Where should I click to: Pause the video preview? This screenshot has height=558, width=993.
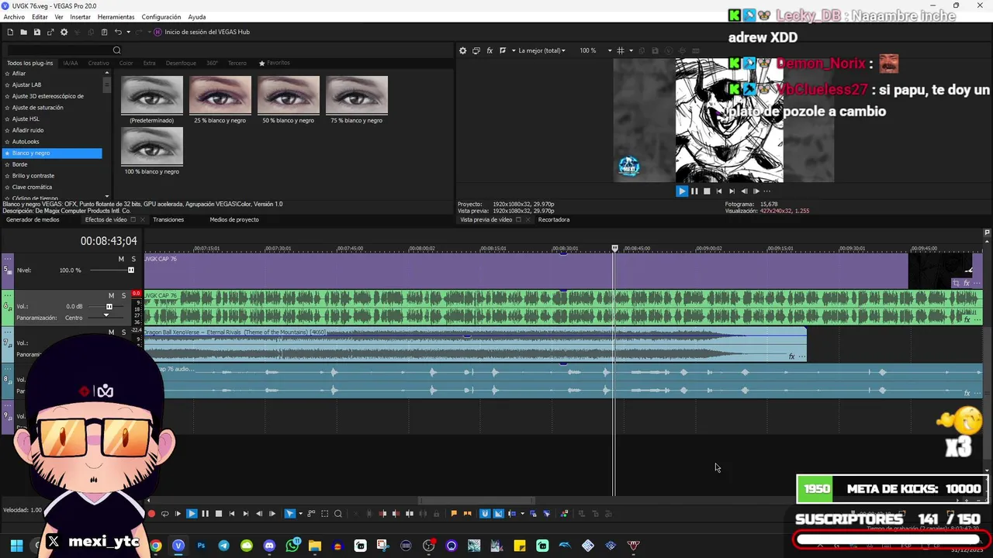tap(694, 191)
